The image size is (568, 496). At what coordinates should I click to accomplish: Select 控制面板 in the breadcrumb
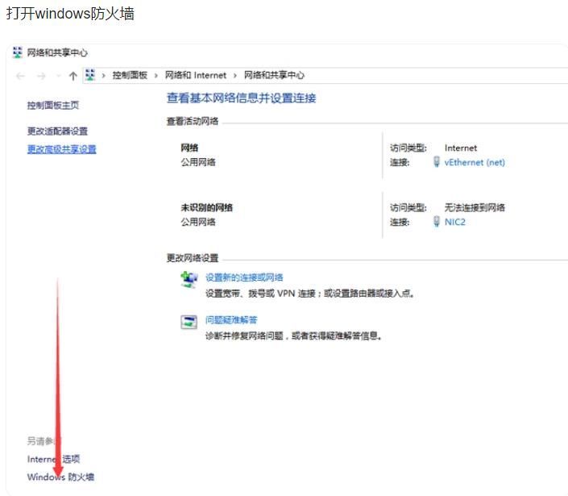tap(130, 75)
